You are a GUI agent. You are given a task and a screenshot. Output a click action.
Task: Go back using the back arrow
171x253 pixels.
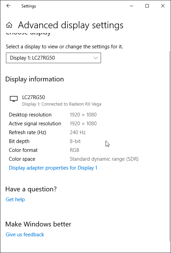(x=9, y=6)
